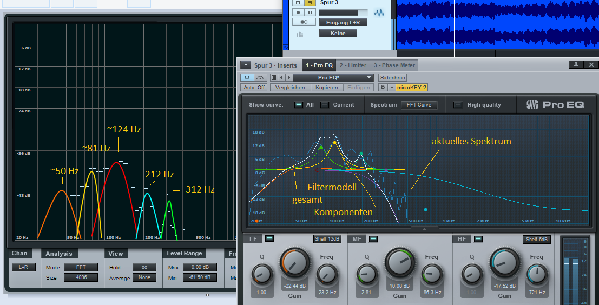This screenshot has width=599, height=305.
Task: Switch to the 3 - Phase Meter tab
Action: 394,65
